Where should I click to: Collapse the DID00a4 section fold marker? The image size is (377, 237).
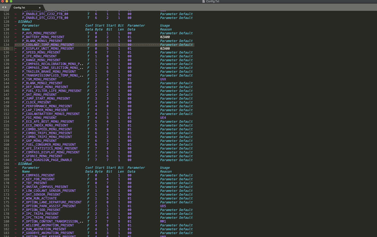point(16,164)
